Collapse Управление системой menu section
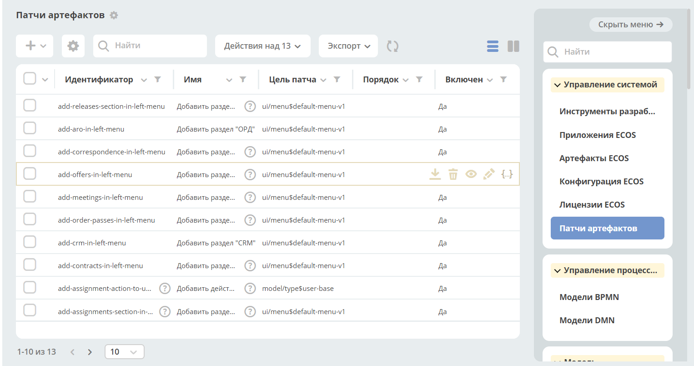Viewport: 694px width, 366px height. tap(608, 85)
